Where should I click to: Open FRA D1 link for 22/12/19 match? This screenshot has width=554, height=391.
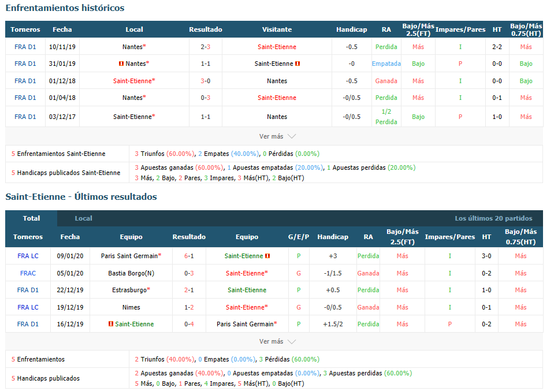28,290
